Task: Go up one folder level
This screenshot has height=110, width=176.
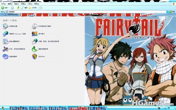Action: coord(18,8)
